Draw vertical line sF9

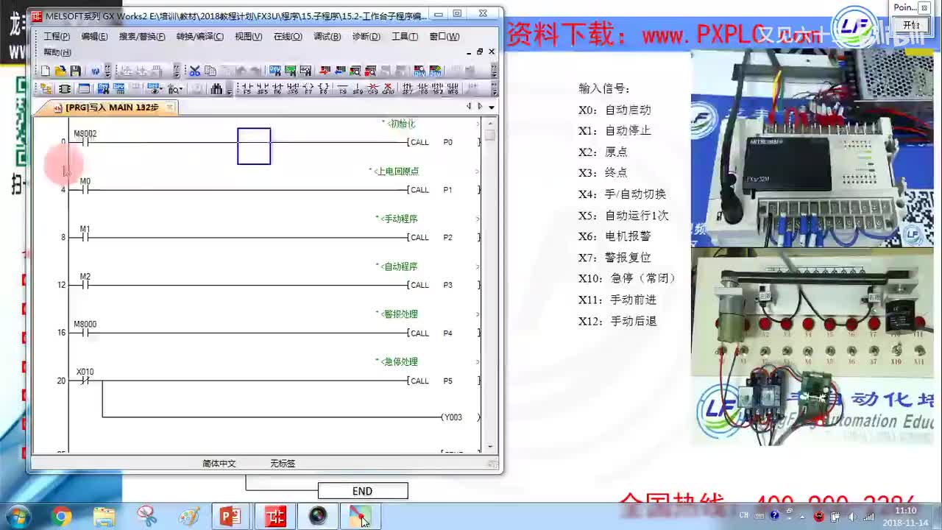(x=358, y=89)
